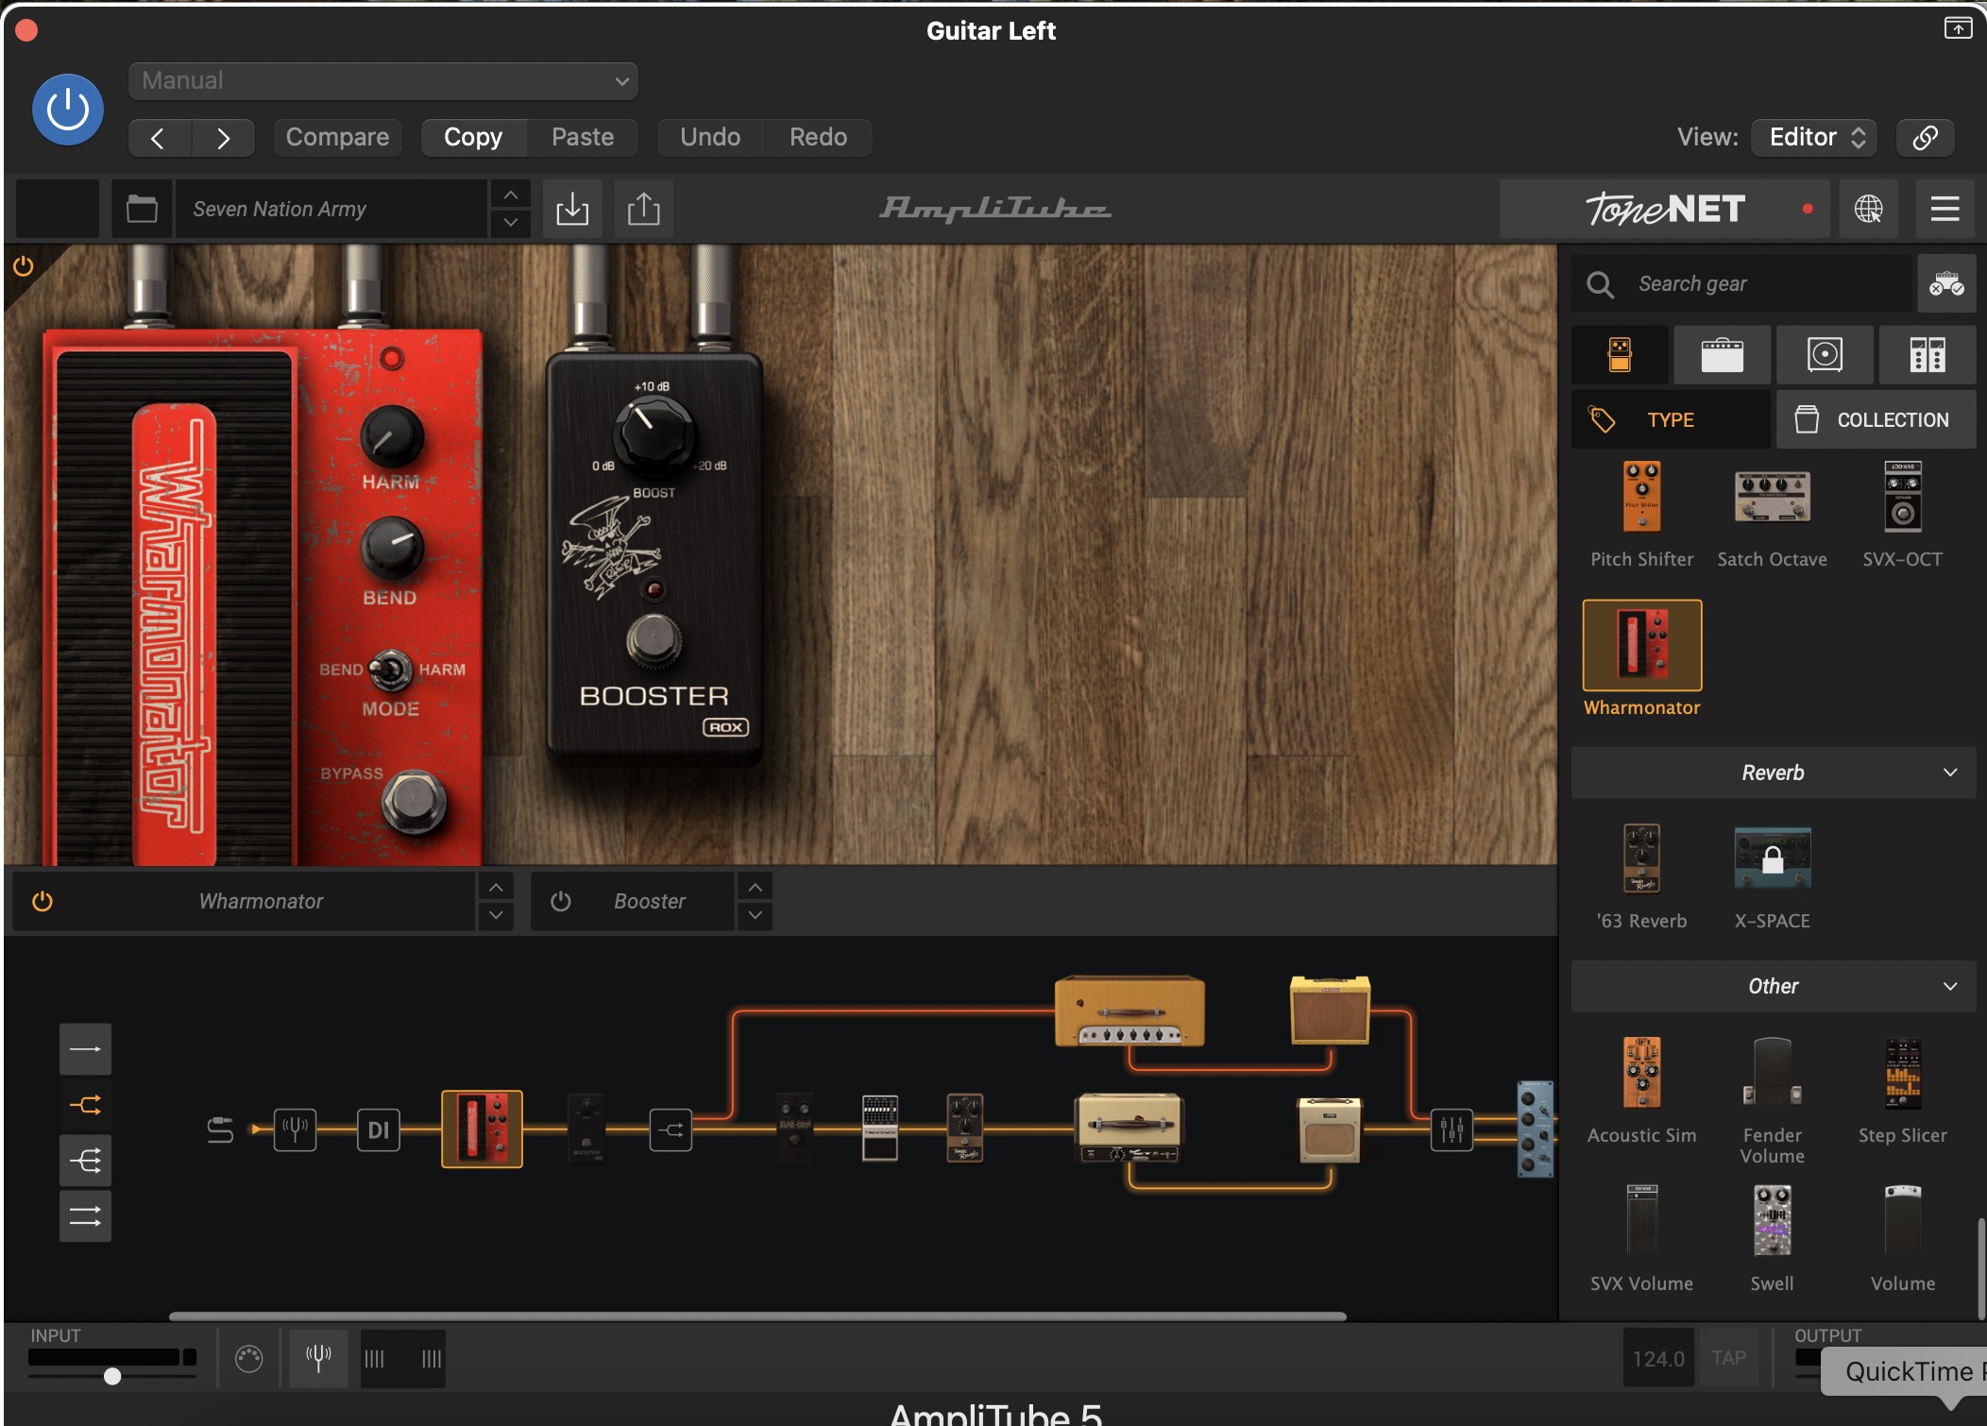Screen dimensions: 1987x1426
Task: Toggle the stomp section power icon
Action: [24, 266]
